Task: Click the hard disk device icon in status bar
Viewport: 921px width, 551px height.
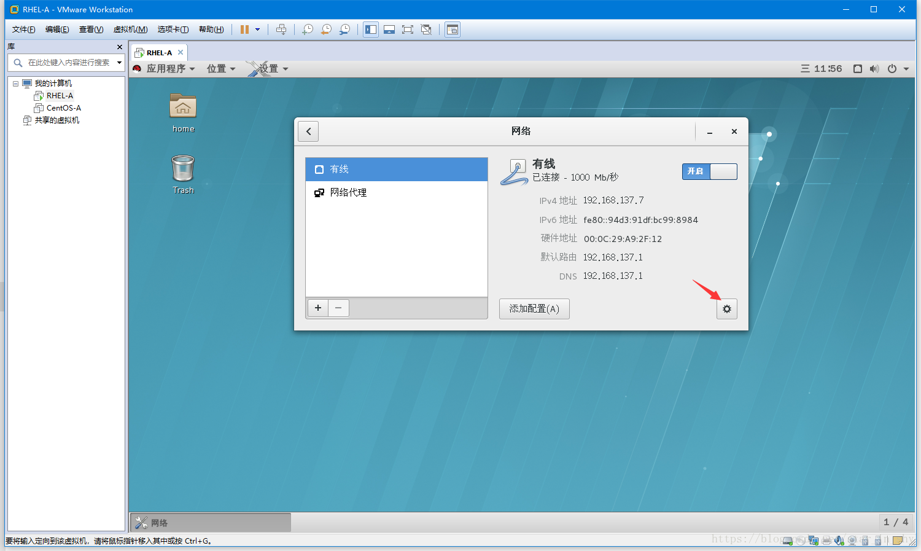Action: (x=788, y=541)
